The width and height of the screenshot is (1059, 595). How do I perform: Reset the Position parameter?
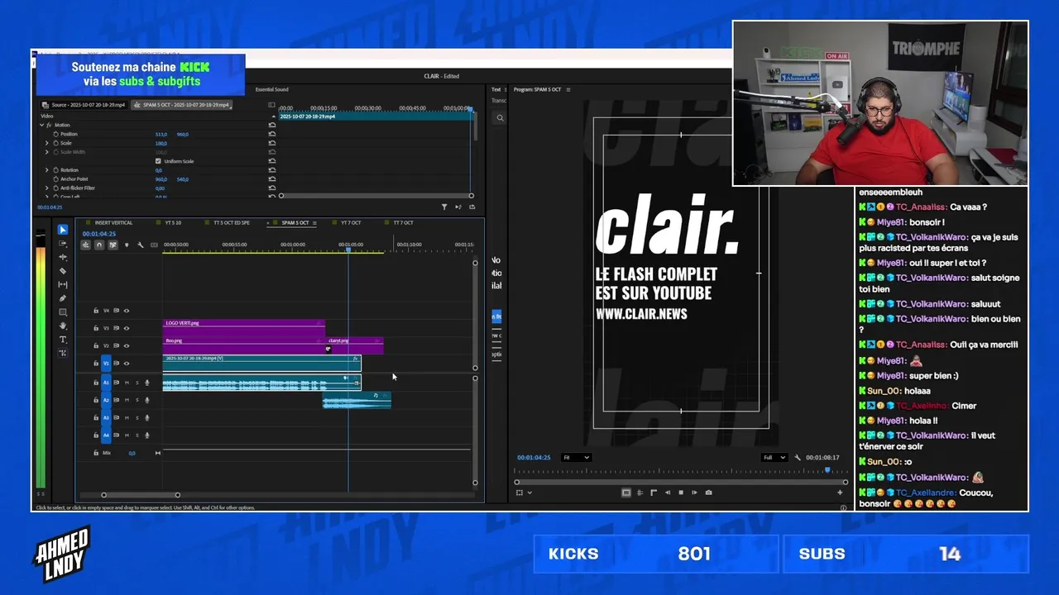pos(272,134)
